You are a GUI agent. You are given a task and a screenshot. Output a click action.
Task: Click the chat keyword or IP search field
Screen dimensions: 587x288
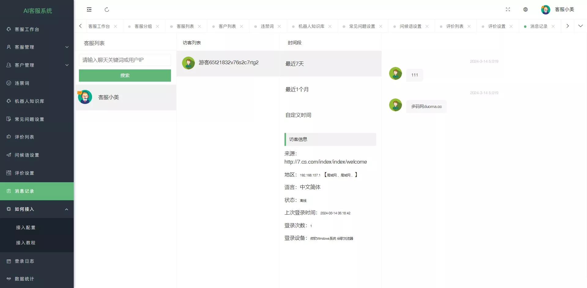pyautogui.click(x=125, y=60)
